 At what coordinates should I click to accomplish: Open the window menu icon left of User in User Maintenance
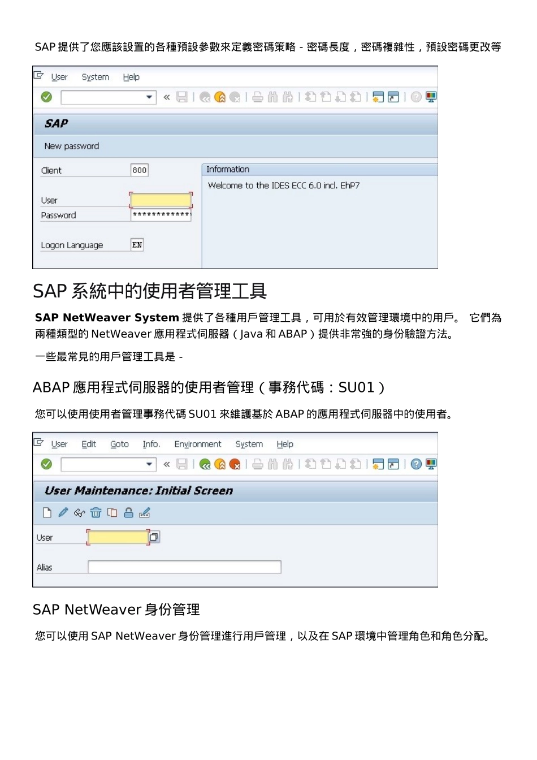click(x=38, y=442)
